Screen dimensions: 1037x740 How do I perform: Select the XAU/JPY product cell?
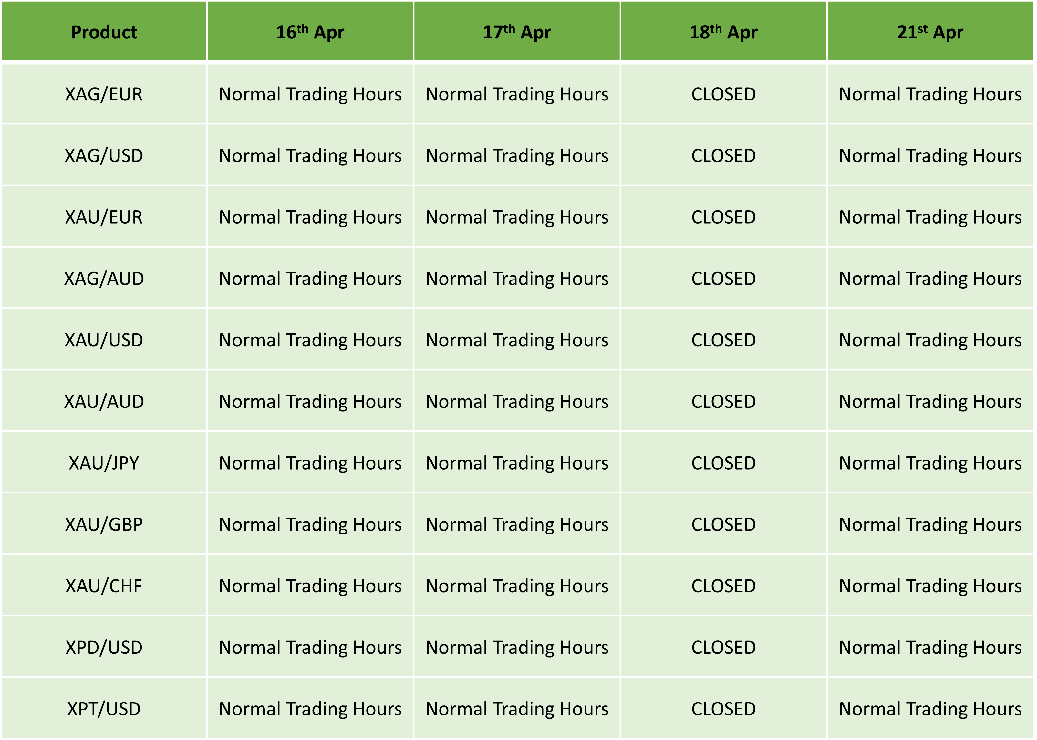pos(104,463)
